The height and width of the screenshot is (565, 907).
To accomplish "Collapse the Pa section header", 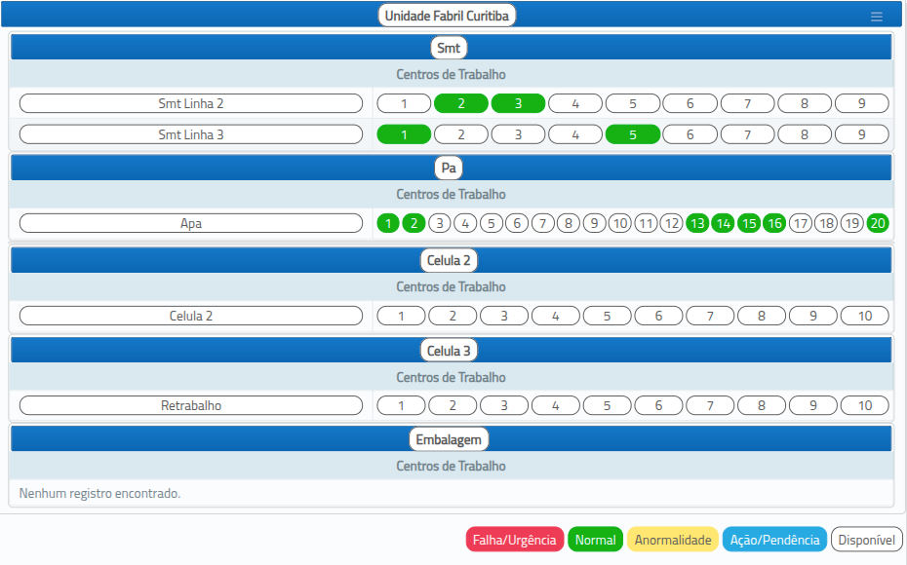I will tap(449, 168).
